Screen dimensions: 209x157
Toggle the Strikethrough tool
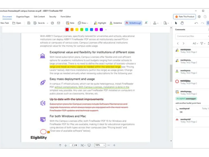point(133,23)
